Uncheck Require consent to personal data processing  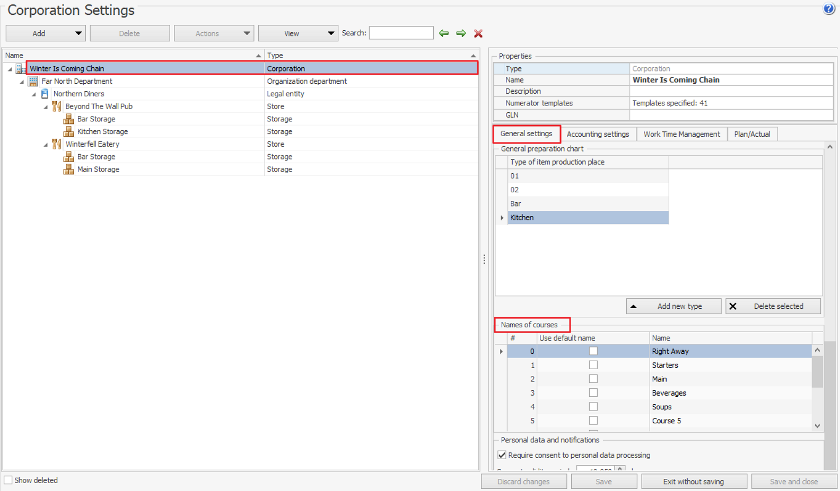[502, 455]
